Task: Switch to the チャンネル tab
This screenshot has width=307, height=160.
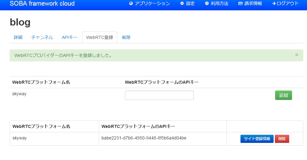Action: pyautogui.click(x=42, y=37)
